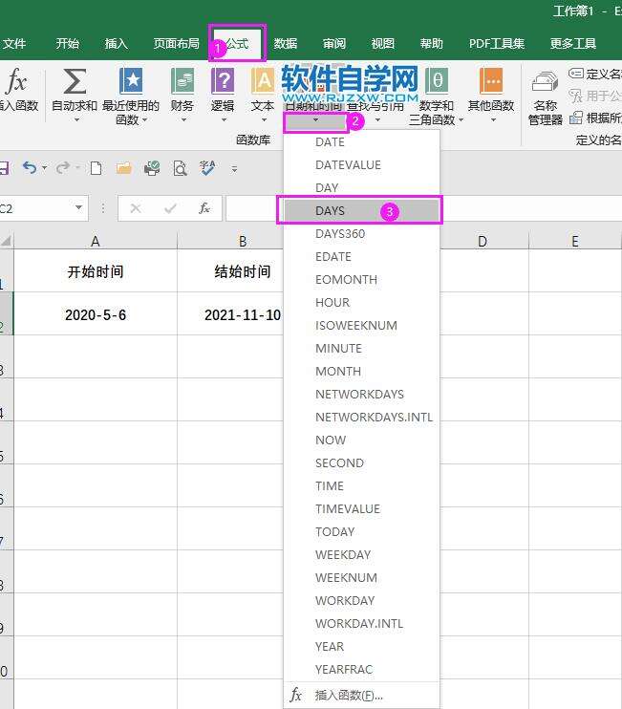
Task: Open the Logical functions question-mark icon
Action: (x=223, y=81)
